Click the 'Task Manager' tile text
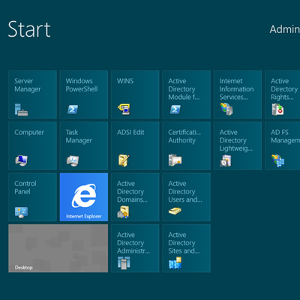 tap(79, 136)
